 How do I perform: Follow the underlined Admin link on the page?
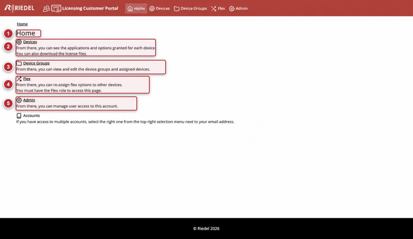point(29,100)
